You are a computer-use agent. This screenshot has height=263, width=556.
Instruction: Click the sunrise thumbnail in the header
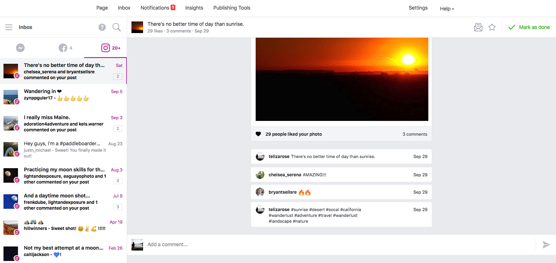click(137, 27)
